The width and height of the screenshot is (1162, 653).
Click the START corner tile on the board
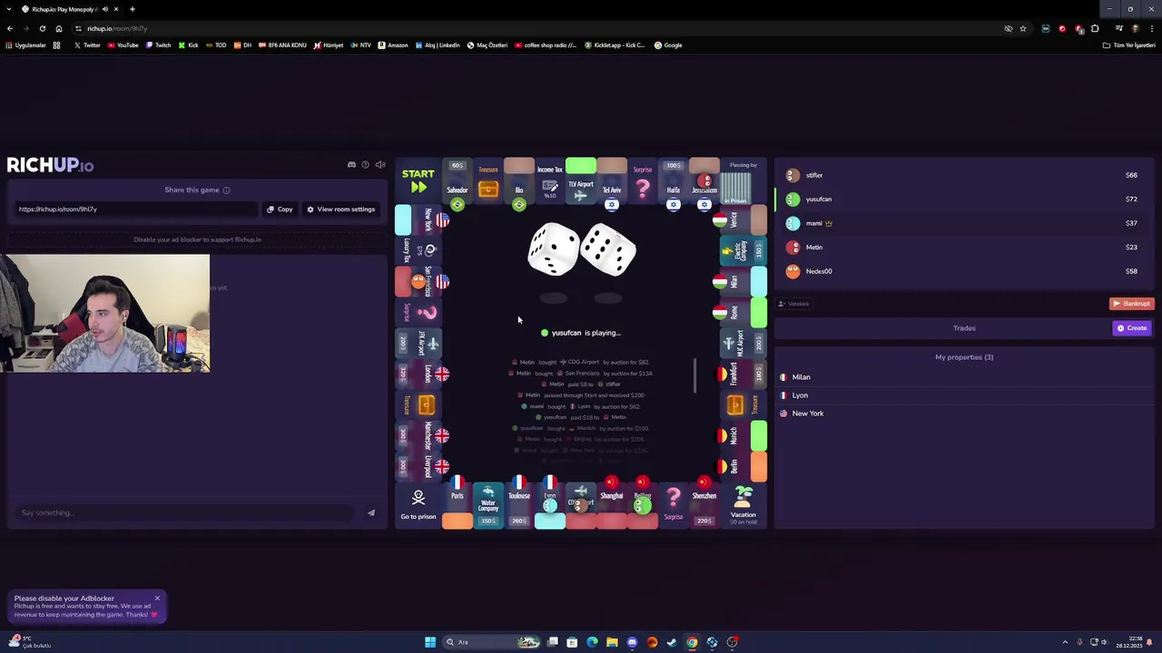[419, 181]
